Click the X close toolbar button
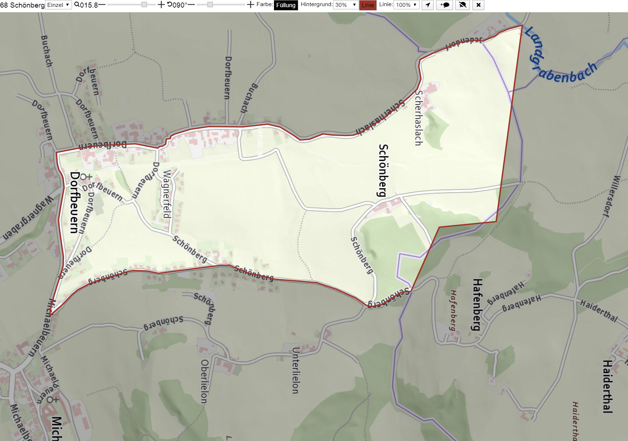628x441 pixels. 478,5
